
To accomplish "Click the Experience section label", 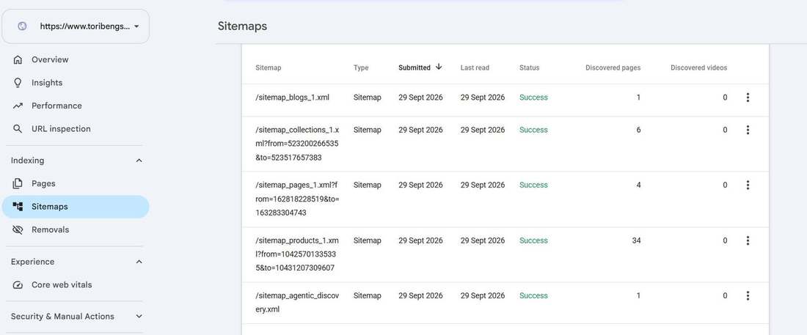I will click(32, 262).
